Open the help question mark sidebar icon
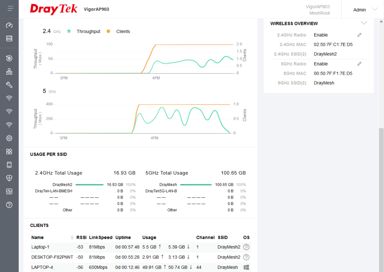The image size is (384, 272). 9,204
